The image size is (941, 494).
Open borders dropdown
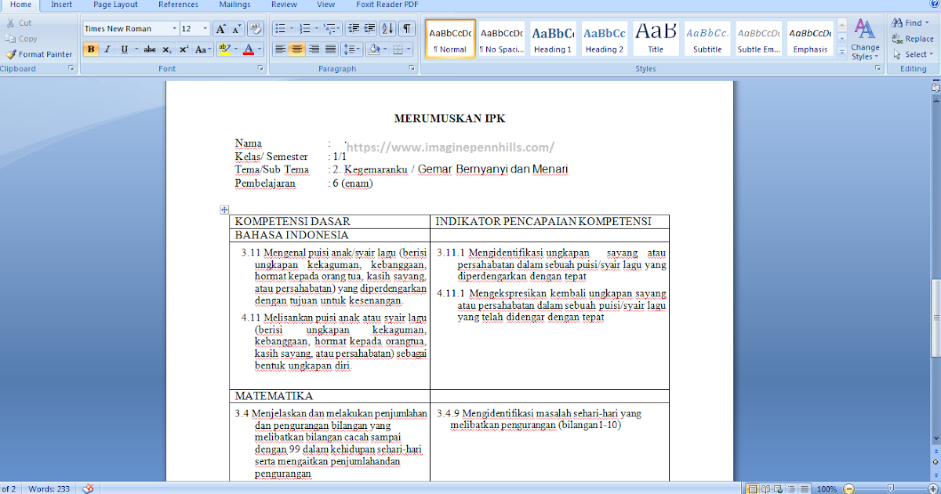point(409,49)
